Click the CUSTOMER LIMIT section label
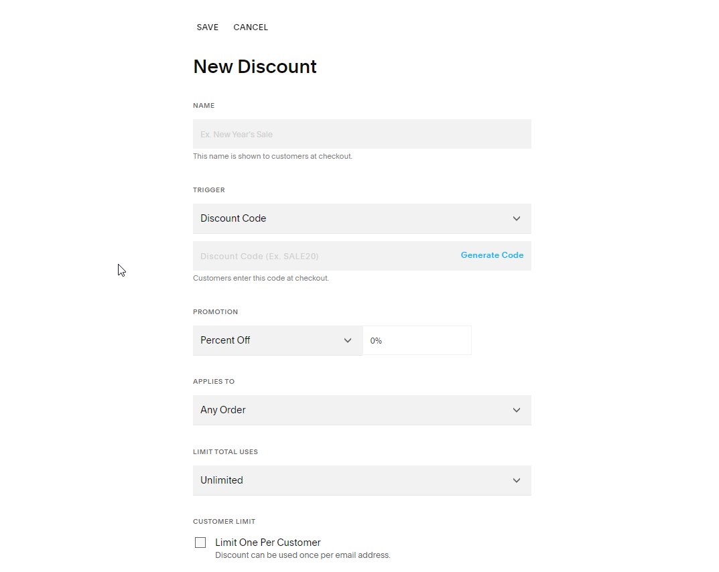Screen dimensions: 719x572 (x=224, y=522)
